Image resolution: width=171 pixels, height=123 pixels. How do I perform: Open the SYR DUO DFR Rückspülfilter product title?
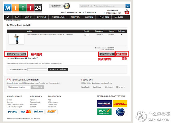[50, 35]
